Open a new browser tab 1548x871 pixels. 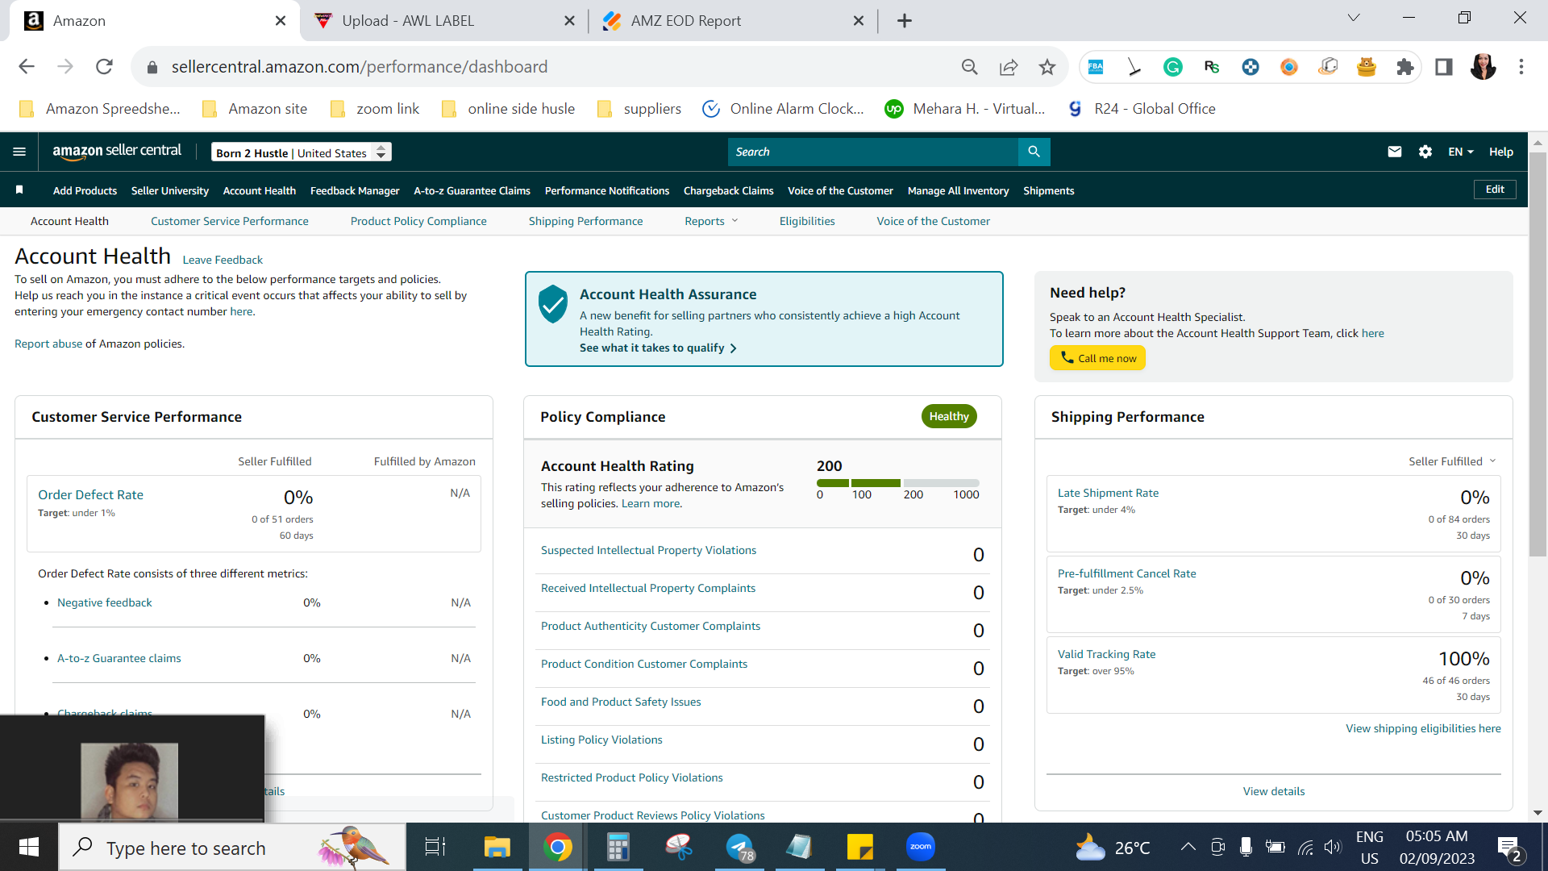click(x=905, y=21)
